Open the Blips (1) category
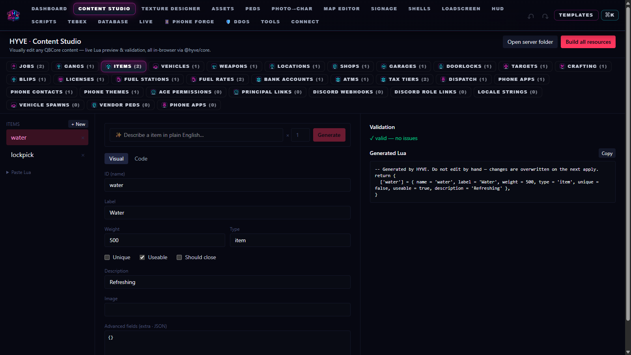The width and height of the screenshot is (631, 355). point(28,79)
